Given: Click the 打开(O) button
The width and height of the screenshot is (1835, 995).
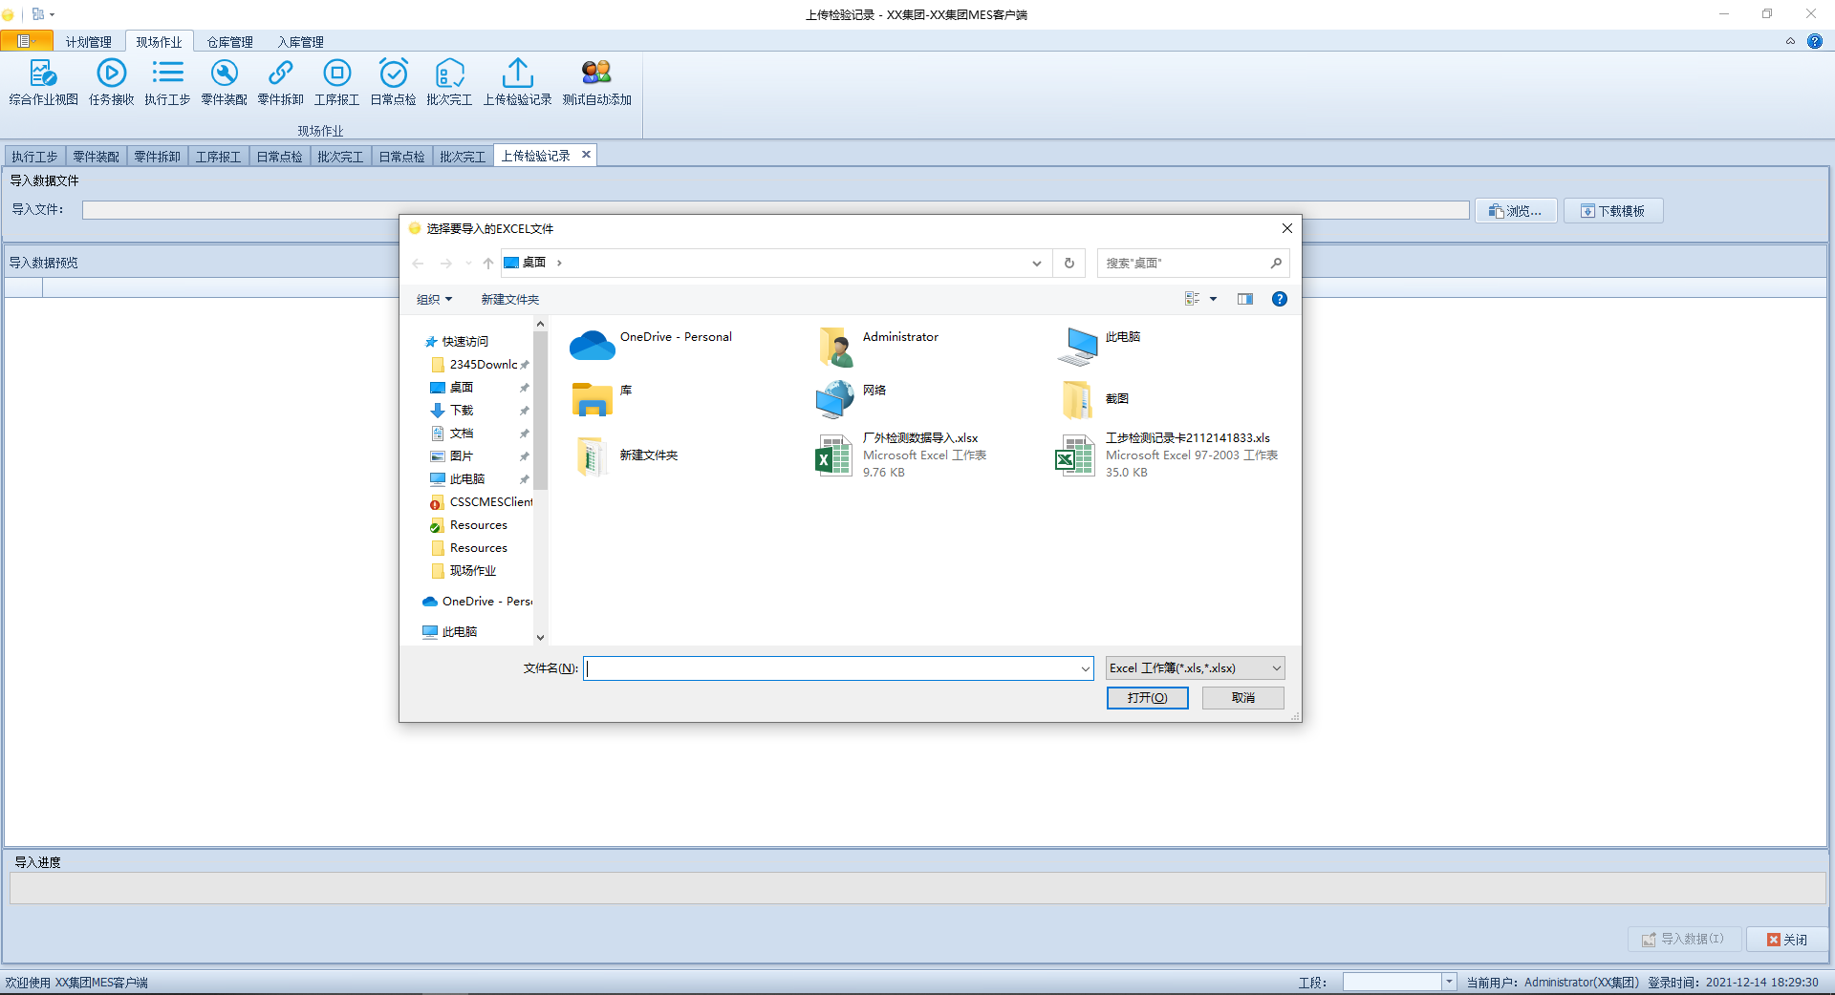Looking at the screenshot, I should (x=1147, y=698).
